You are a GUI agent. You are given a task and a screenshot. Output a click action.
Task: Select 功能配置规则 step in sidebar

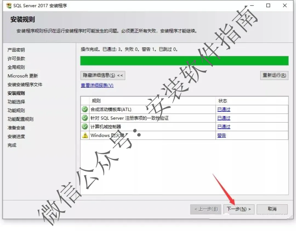click(20, 119)
